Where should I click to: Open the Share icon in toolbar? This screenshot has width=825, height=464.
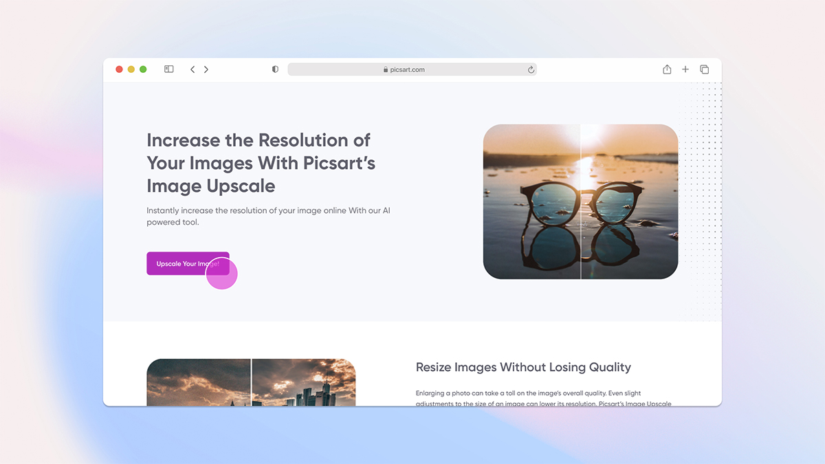tap(667, 69)
